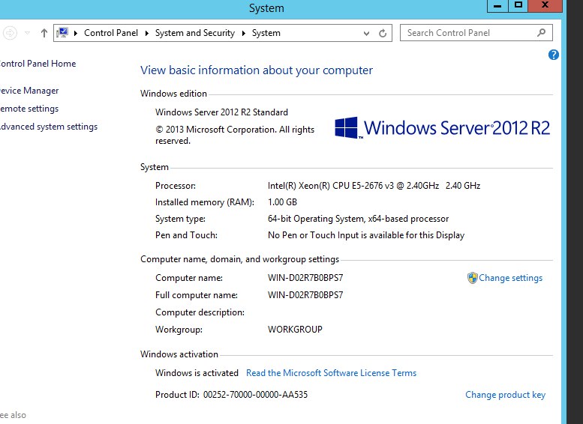Screen dimensions: 583x424
Task: Go up one level with up arrow
Action: (44, 33)
